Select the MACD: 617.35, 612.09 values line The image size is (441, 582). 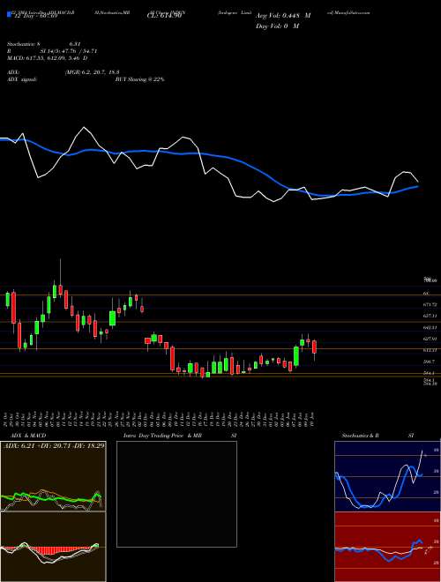tap(48, 58)
